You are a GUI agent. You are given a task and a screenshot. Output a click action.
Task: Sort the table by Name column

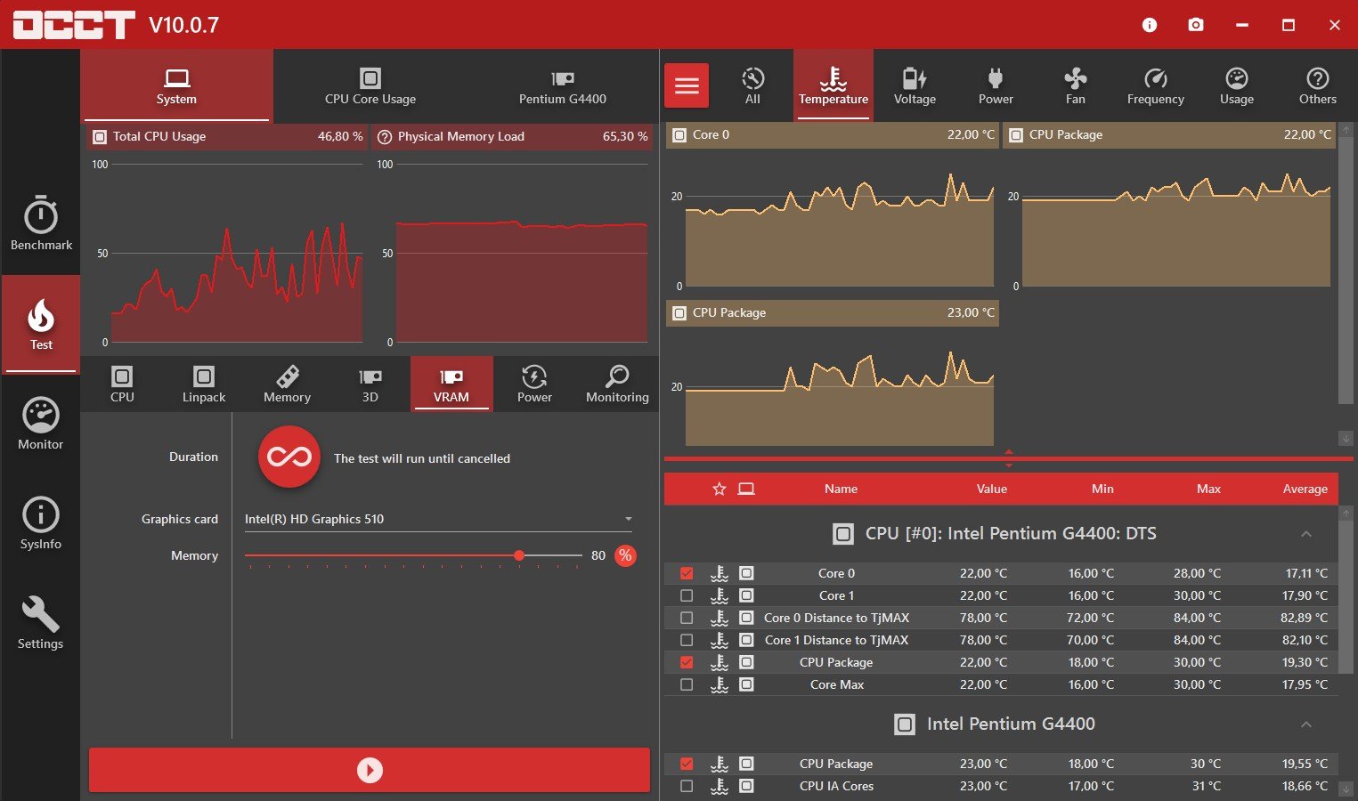tap(841, 489)
